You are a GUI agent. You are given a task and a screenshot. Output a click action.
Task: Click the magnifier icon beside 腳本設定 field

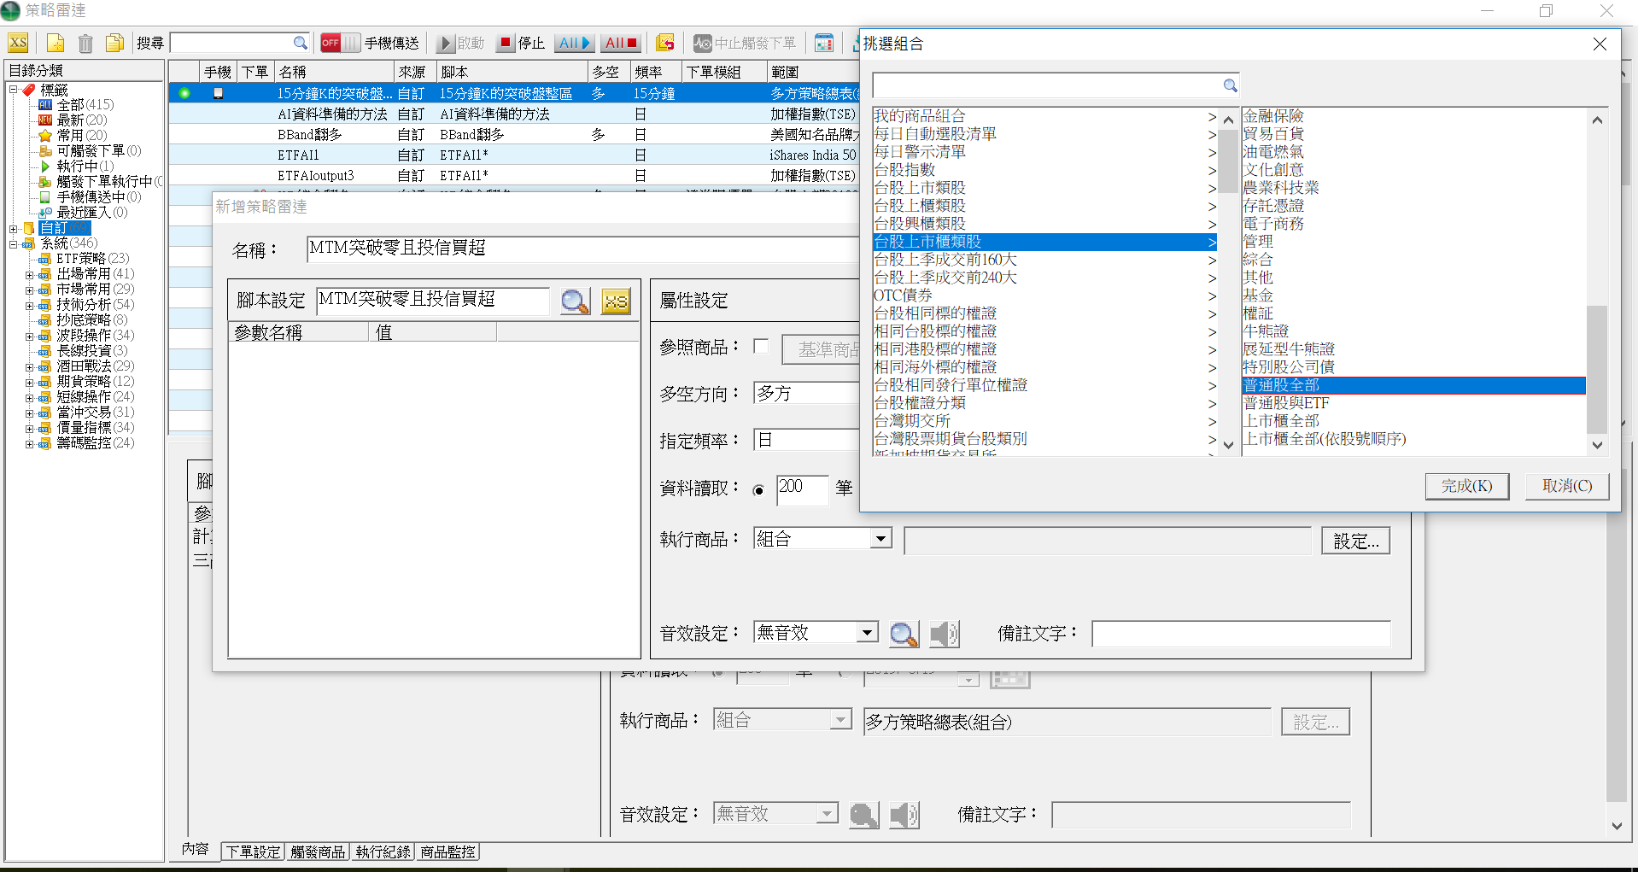(575, 301)
